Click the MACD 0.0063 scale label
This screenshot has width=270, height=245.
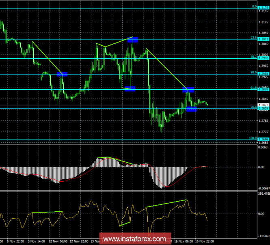(x=263, y=148)
